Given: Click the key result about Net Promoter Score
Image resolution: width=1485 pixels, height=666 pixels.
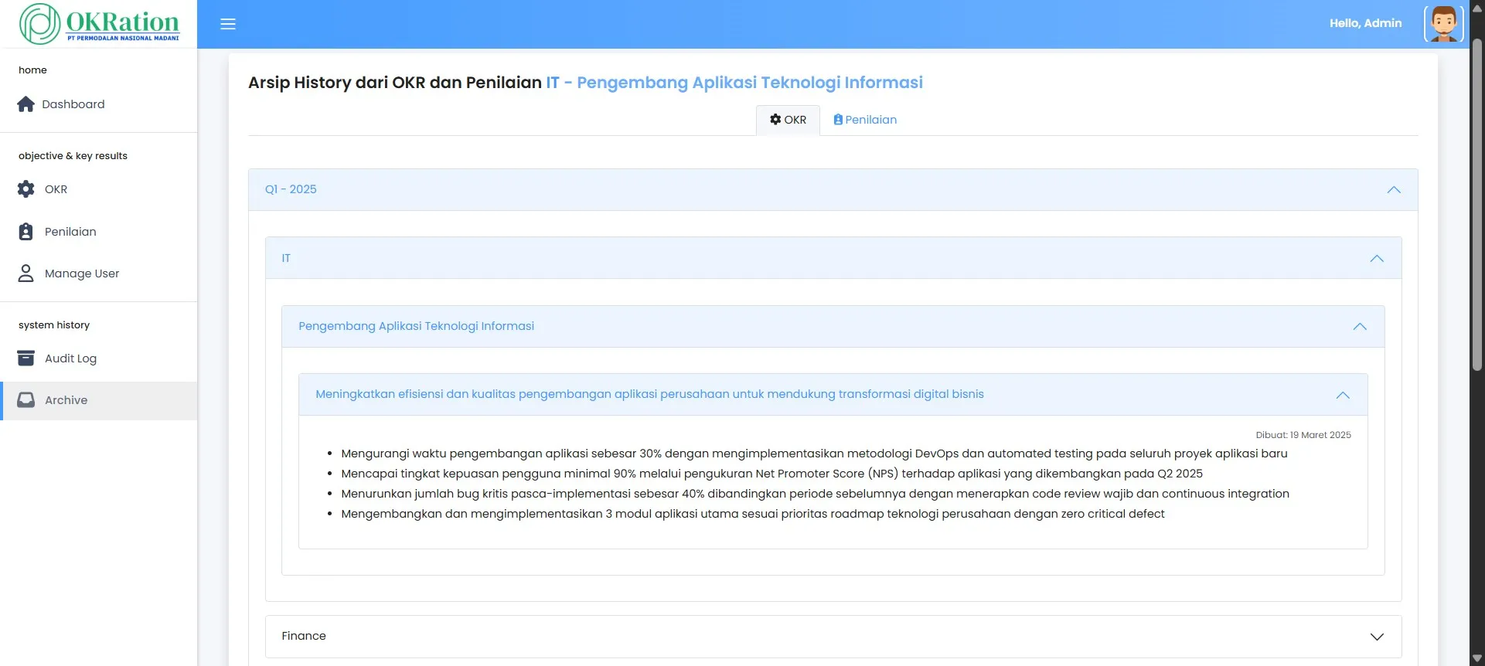Looking at the screenshot, I should click(771, 474).
